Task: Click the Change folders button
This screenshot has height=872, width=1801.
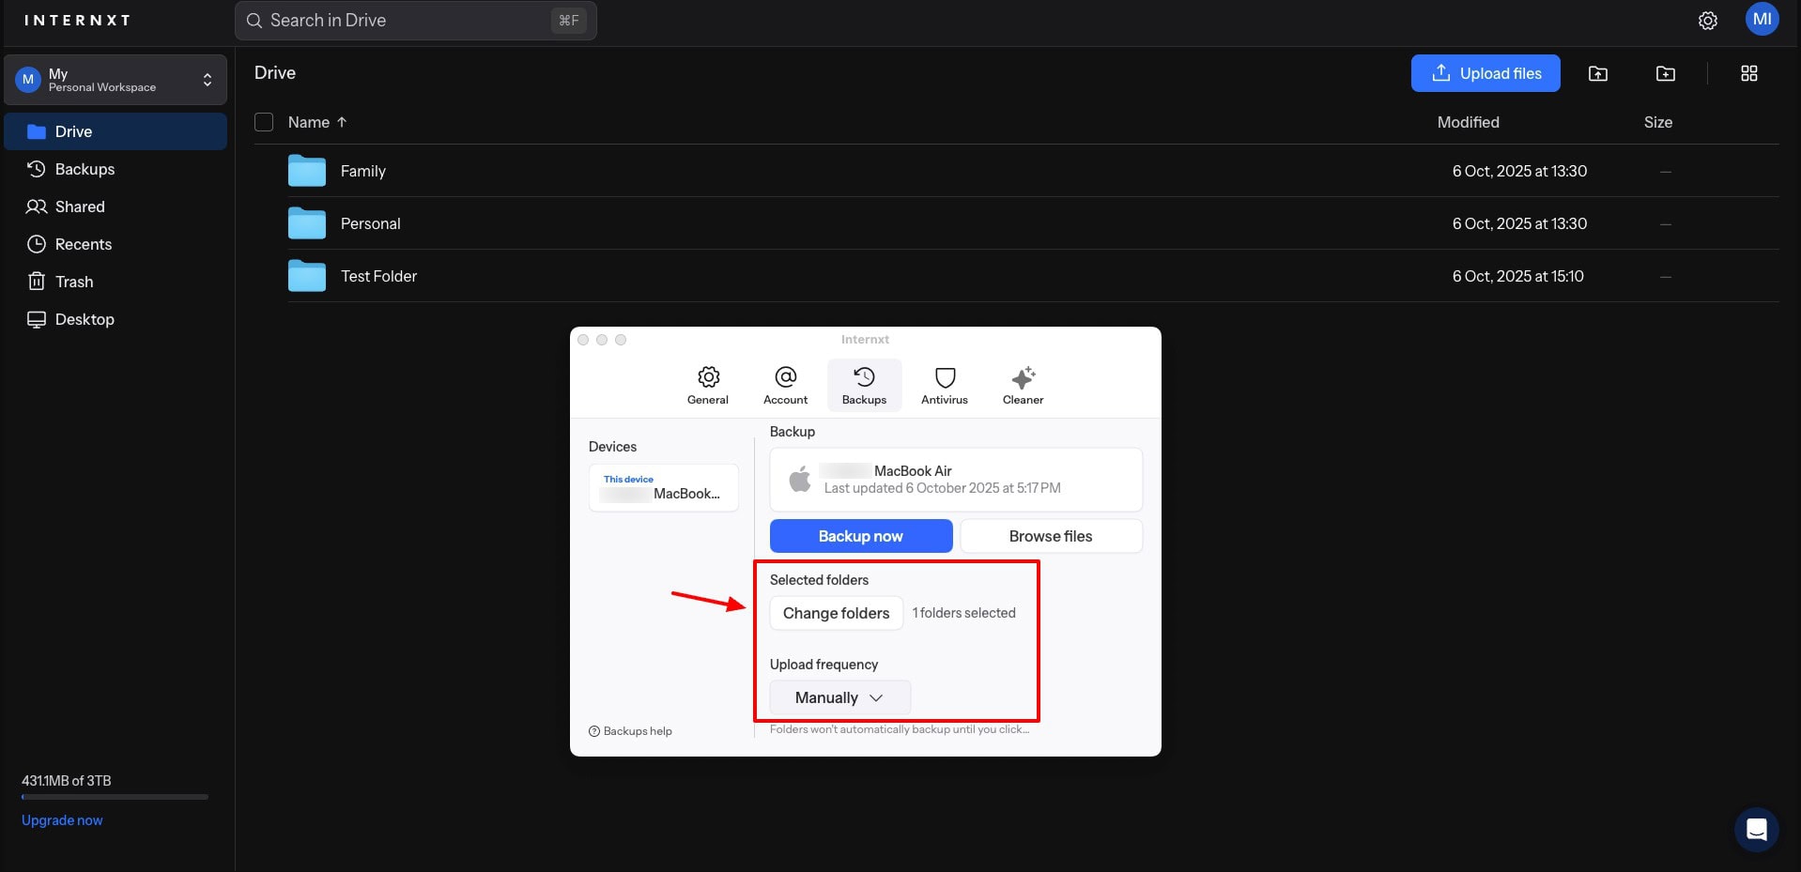Action: (837, 613)
